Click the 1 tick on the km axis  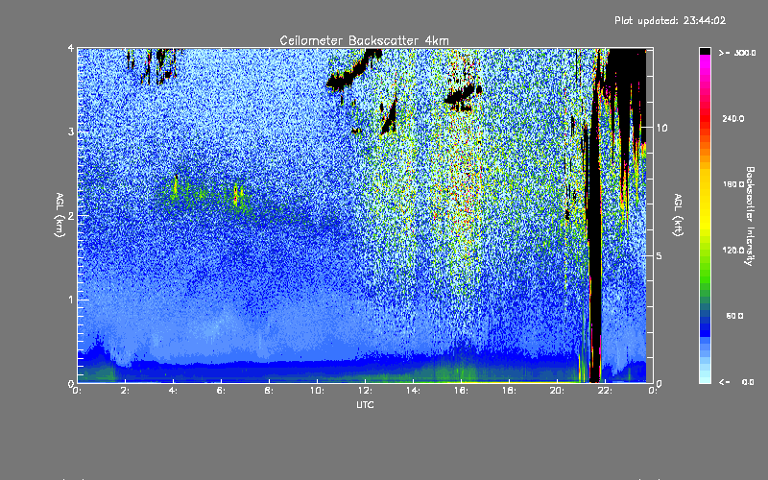tap(71, 300)
